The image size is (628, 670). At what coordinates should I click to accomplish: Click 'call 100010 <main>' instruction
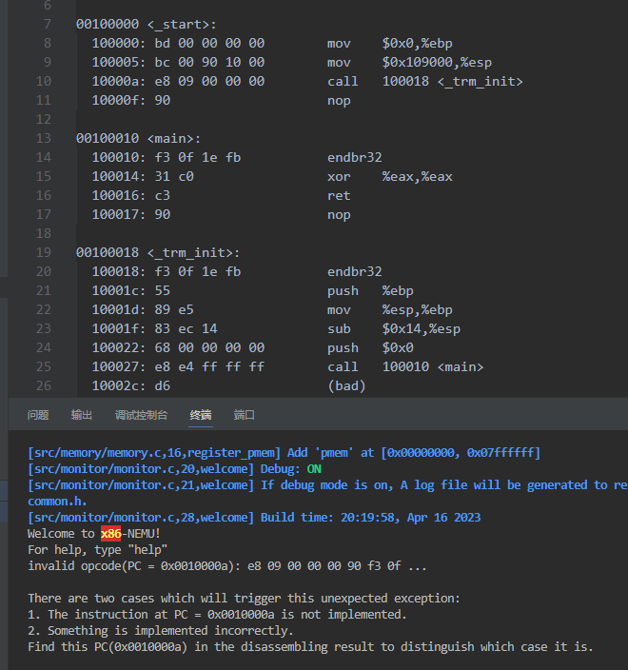tap(405, 367)
